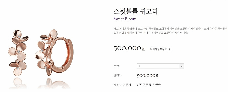The width and height of the screenshot is (228, 92).
Task: Click the question mark help icon
Action: coord(169,49)
